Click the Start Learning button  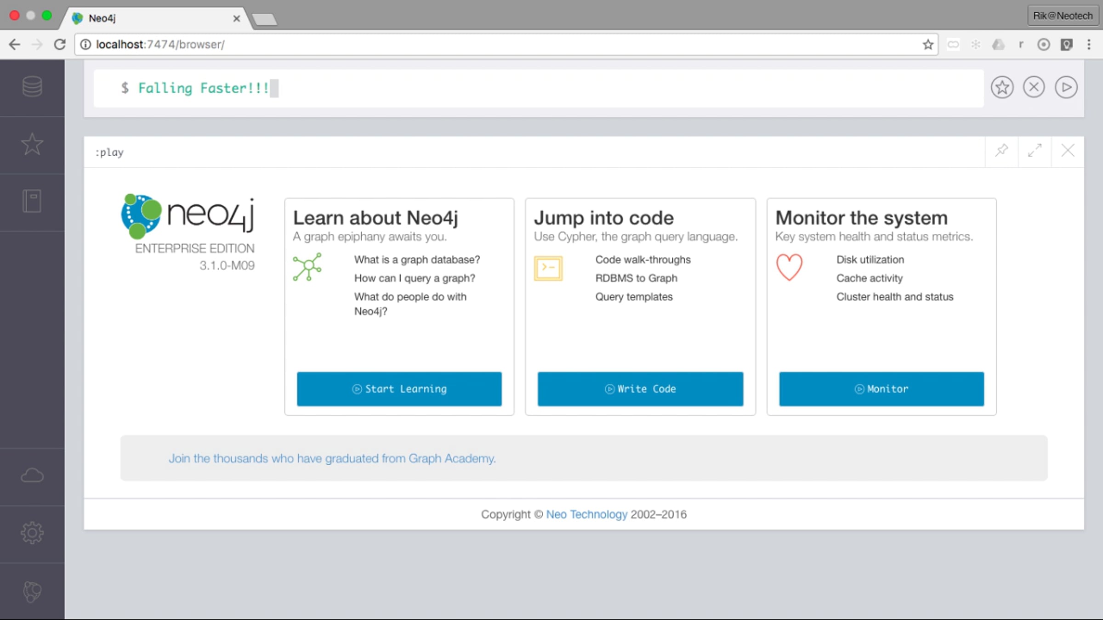click(x=399, y=389)
